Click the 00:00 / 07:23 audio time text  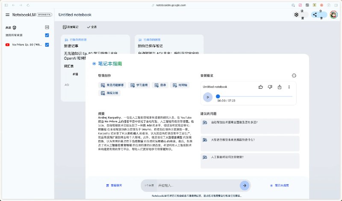[x=226, y=101]
